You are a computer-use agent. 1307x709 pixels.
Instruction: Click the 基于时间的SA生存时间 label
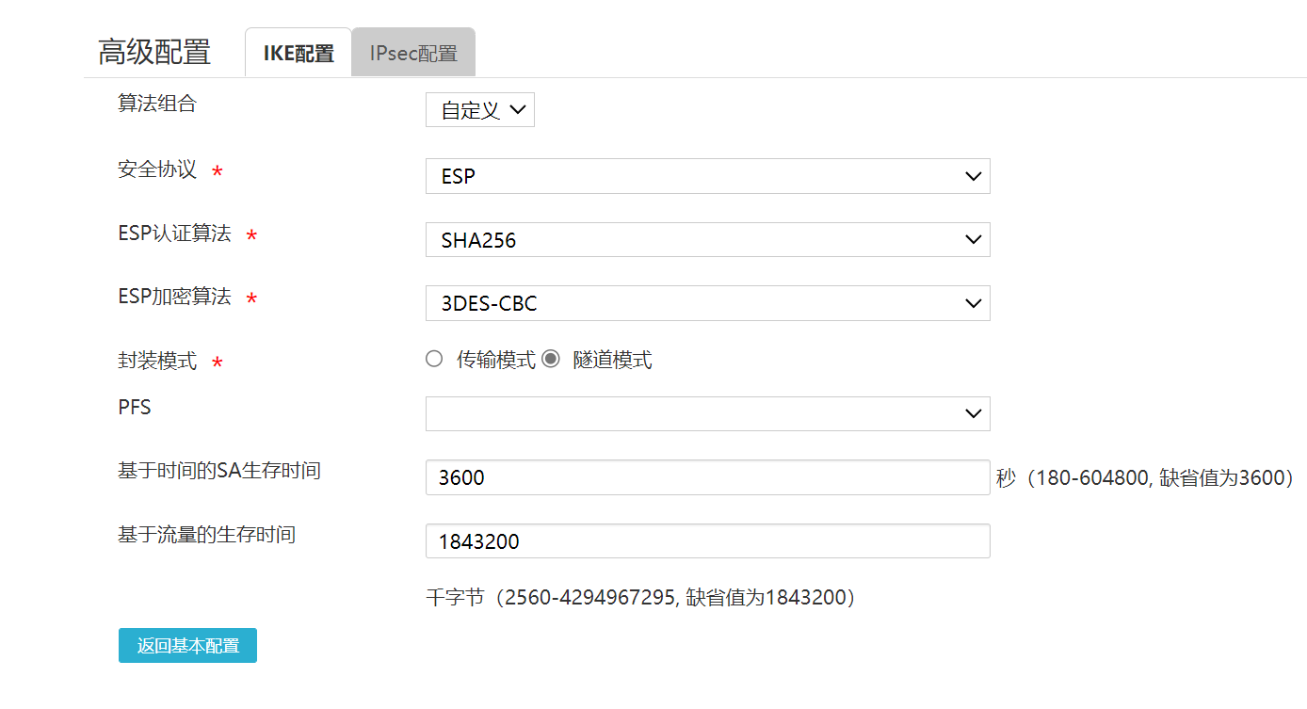point(219,470)
